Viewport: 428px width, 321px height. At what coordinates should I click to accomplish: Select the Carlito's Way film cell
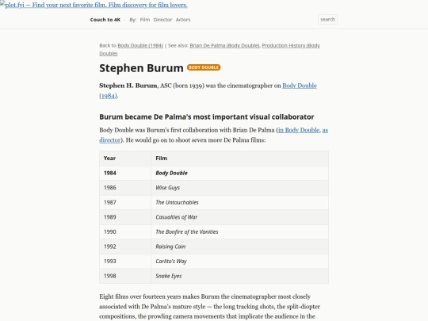point(240,262)
